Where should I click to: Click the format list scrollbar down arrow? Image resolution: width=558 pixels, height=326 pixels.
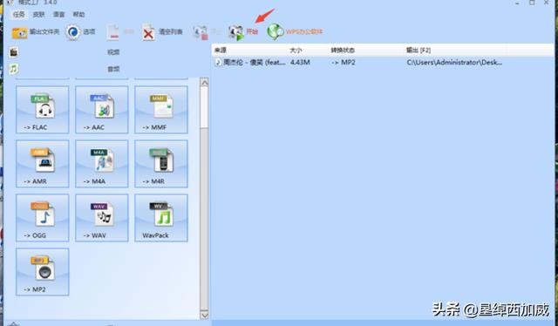coord(204,315)
